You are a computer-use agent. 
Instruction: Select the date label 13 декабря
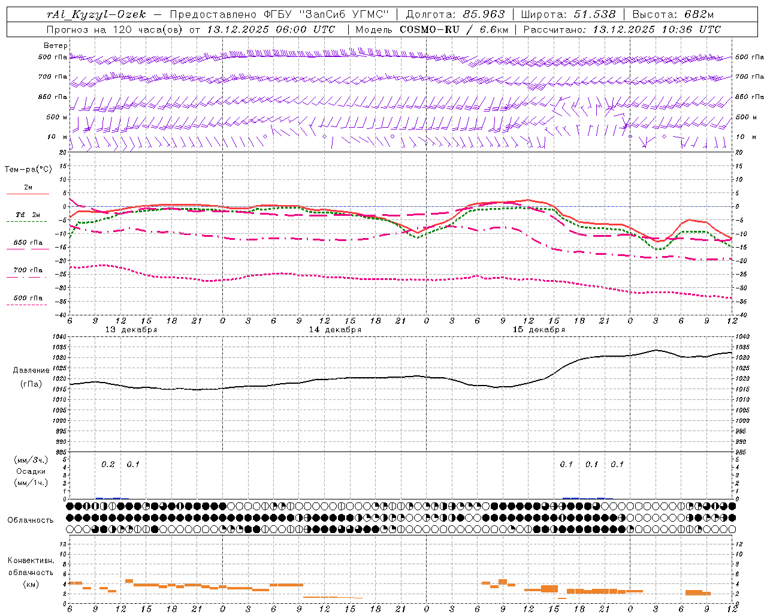(131, 330)
